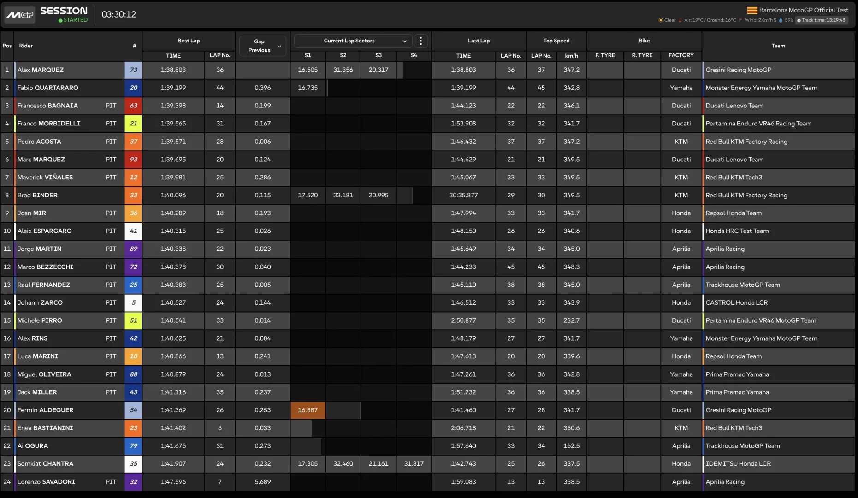
Task: Click the 350.6 top speed for Bastianini
Action: tap(571, 428)
